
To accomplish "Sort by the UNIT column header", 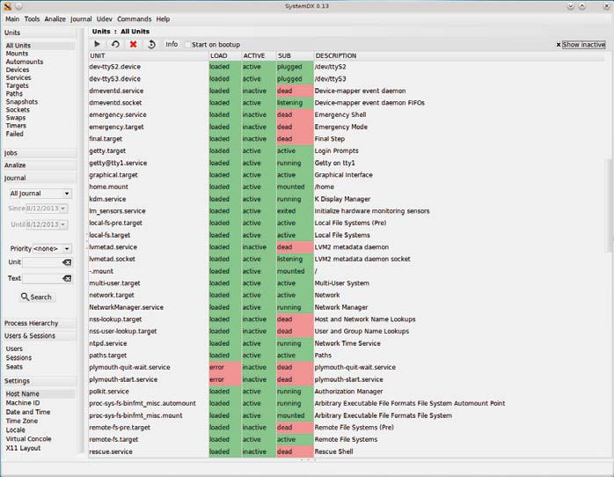I will [149, 56].
